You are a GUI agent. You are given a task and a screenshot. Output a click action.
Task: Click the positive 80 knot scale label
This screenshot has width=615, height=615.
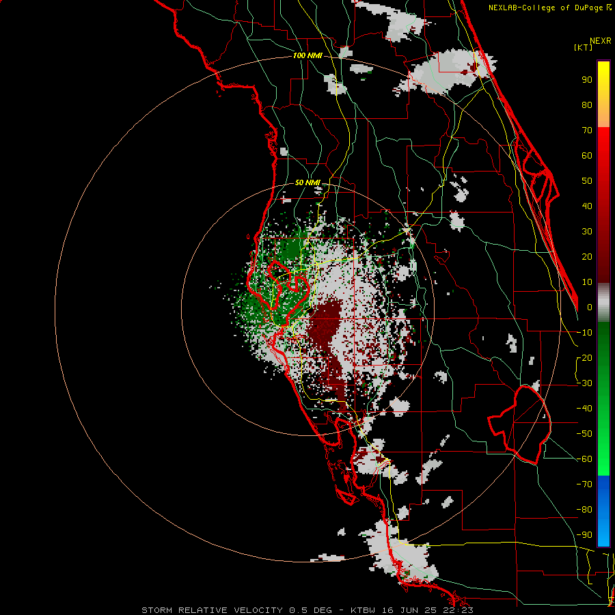[587, 105]
